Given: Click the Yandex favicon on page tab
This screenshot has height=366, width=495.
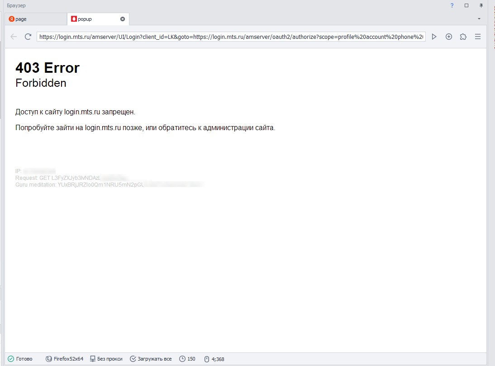Looking at the screenshot, I should [12, 19].
